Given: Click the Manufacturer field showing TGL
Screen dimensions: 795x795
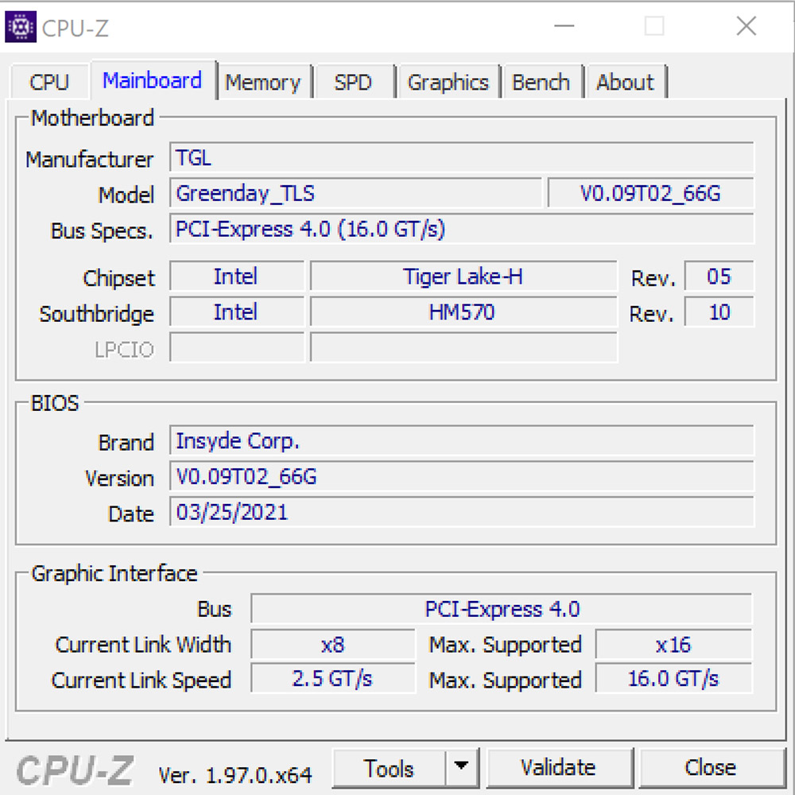Looking at the screenshot, I should click(x=462, y=157).
